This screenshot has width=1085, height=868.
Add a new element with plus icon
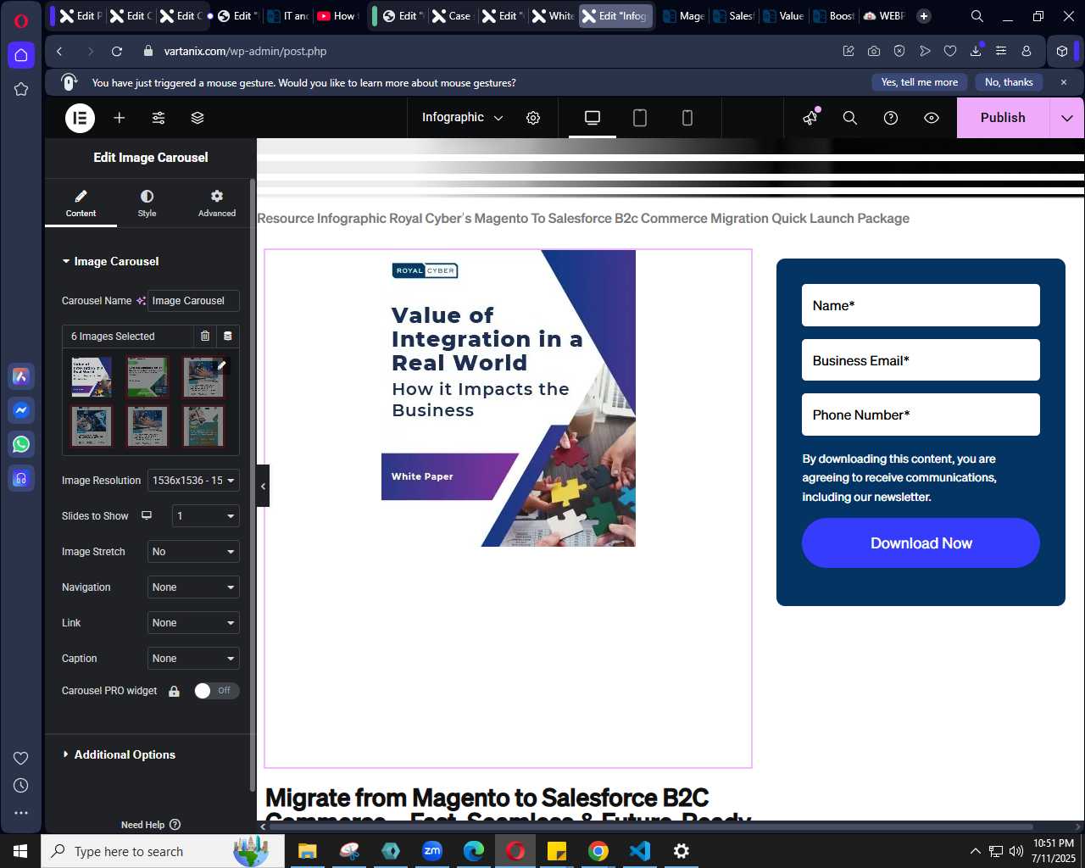120,118
